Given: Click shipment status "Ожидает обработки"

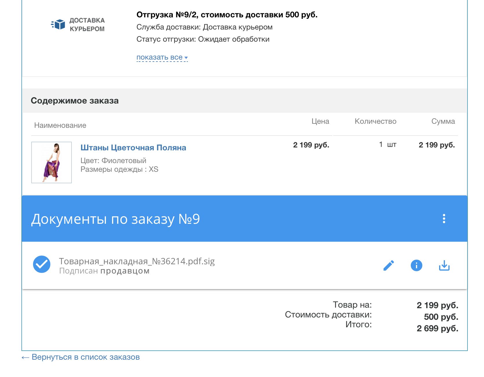Looking at the screenshot, I should [234, 39].
